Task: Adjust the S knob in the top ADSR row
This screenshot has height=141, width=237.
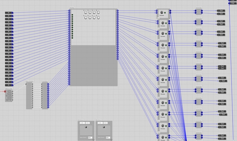Action: pos(94,12)
